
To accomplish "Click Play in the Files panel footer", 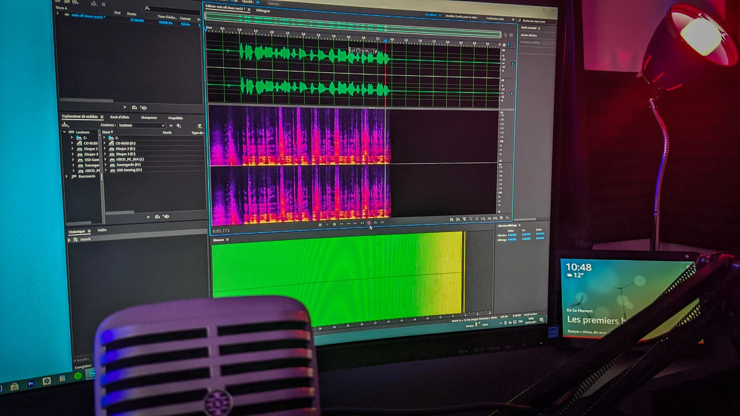I will click(x=125, y=107).
